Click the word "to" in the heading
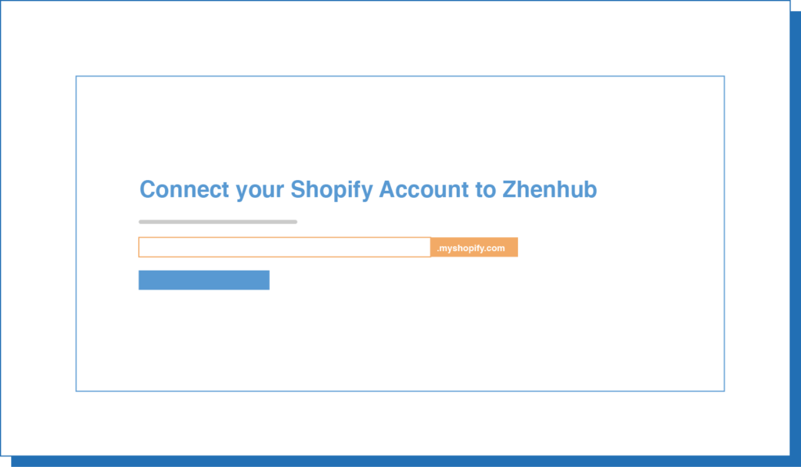The height and width of the screenshot is (467, 801). pyautogui.click(x=485, y=190)
